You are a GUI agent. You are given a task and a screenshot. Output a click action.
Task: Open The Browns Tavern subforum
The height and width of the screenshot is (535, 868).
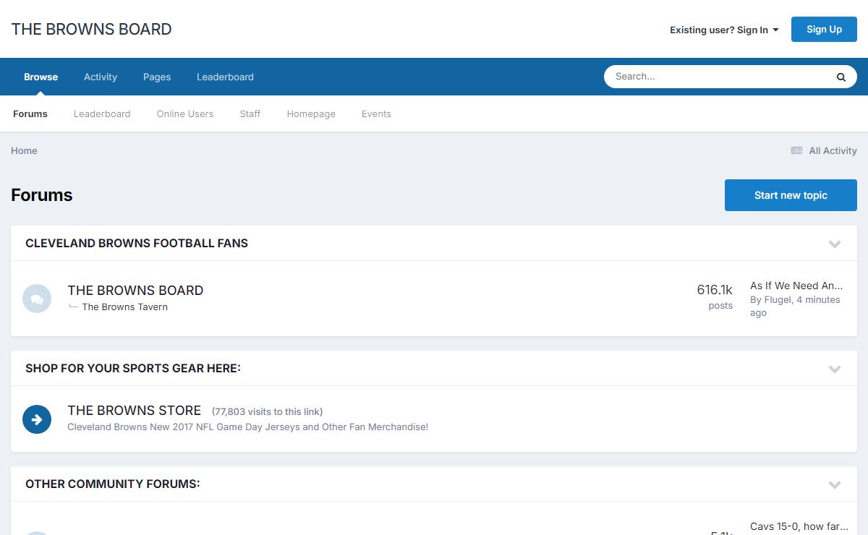(124, 307)
